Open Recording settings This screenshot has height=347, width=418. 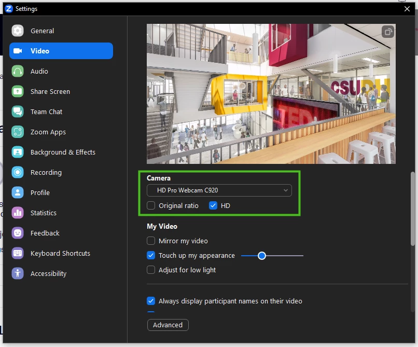[x=61, y=172]
